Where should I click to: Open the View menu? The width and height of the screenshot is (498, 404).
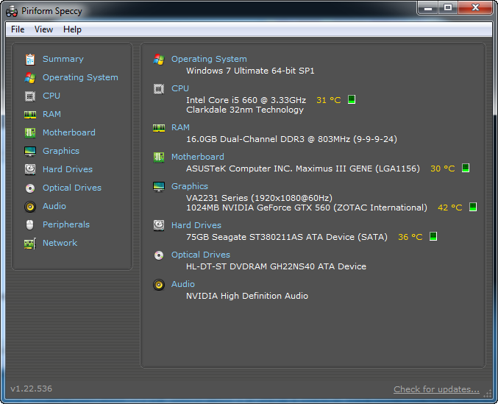(43, 29)
